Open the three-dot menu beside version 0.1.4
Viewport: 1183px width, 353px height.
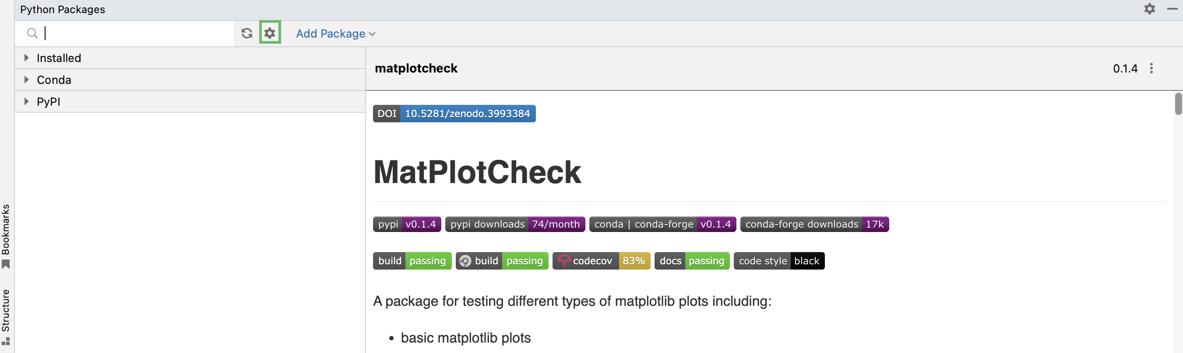coord(1151,68)
